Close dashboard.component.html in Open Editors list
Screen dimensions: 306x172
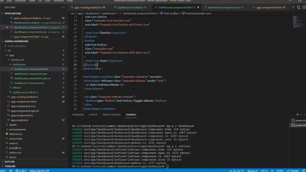pyautogui.click(x=7, y=27)
